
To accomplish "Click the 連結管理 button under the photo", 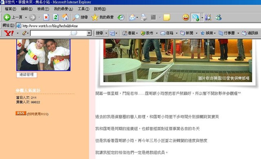I will click(x=27, y=74).
